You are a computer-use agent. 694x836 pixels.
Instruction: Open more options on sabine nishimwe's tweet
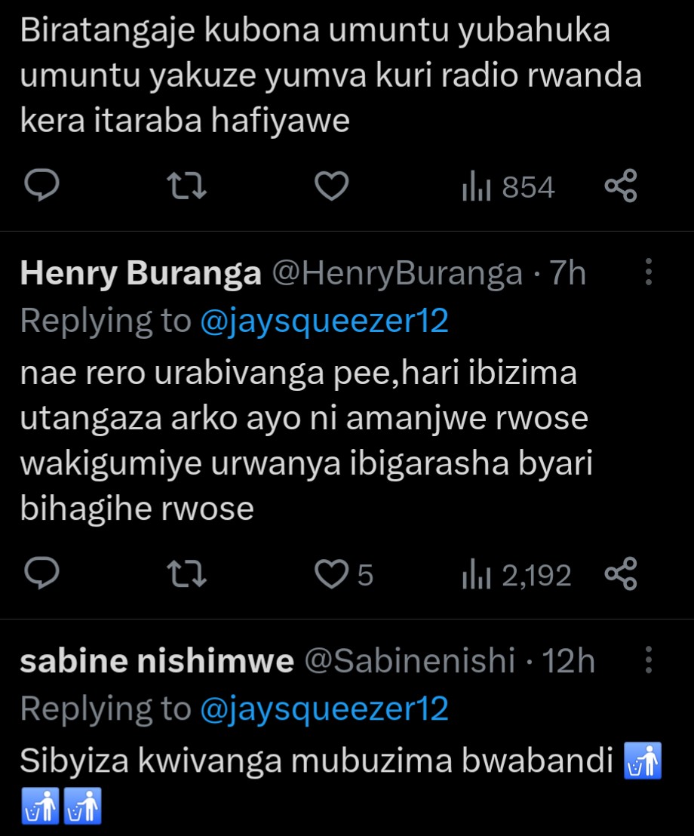coord(648,660)
